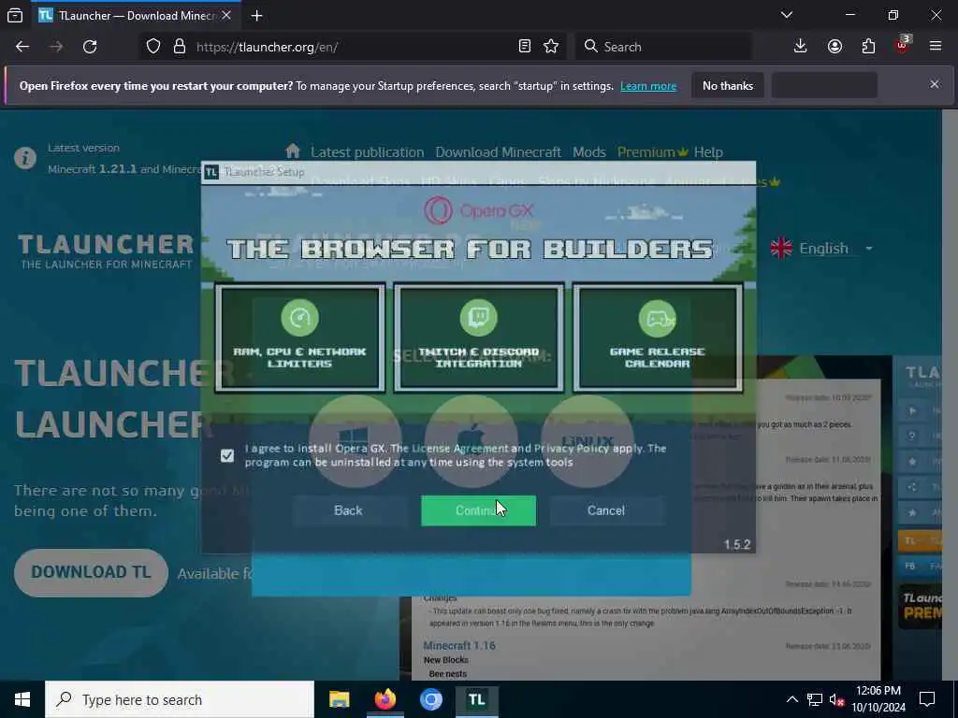
Task: Click the RAM, CPU & Network Limiters tile
Action: point(300,337)
